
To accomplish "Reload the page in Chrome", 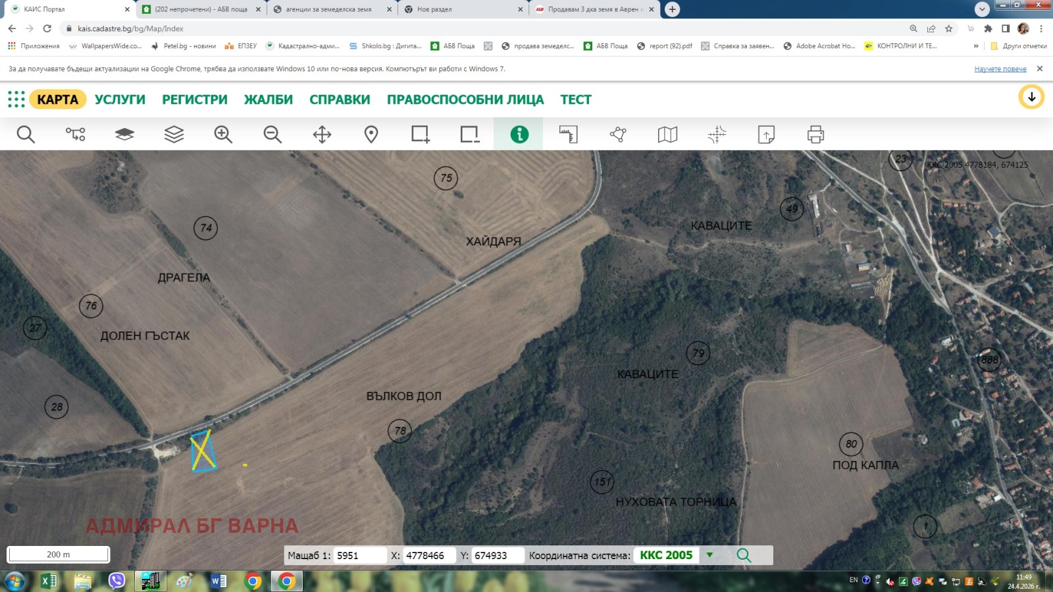I will tap(47, 28).
